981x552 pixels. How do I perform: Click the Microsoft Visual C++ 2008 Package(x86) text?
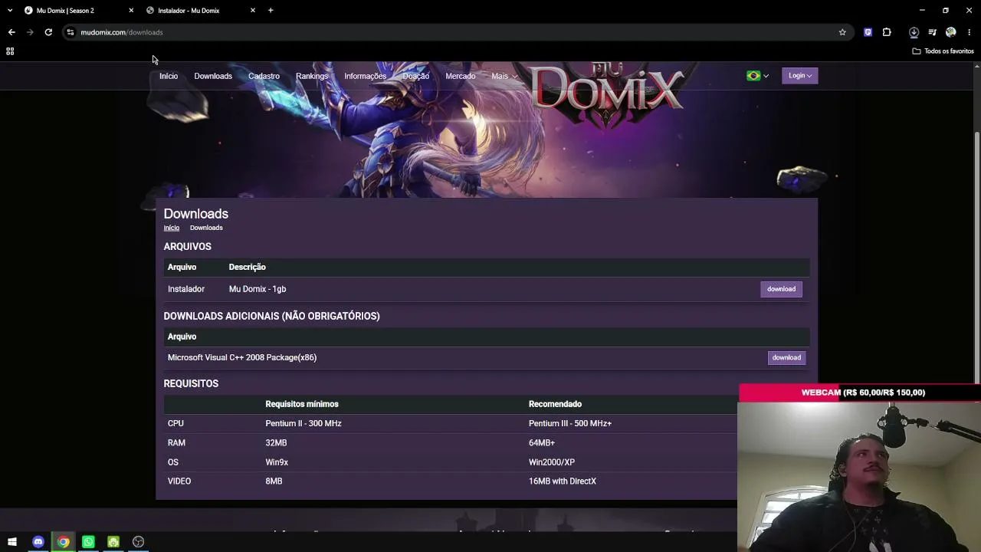click(242, 357)
